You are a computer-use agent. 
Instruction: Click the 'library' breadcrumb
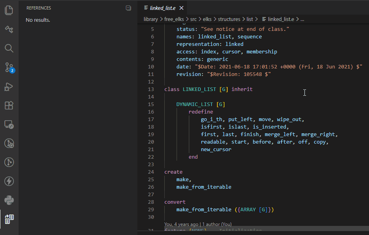tap(150, 19)
